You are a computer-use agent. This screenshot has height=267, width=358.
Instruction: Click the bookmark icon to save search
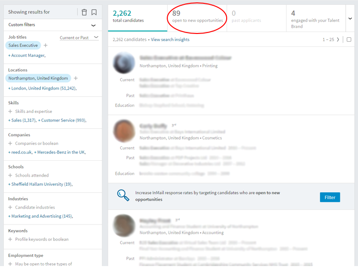(x=94, y=12)
